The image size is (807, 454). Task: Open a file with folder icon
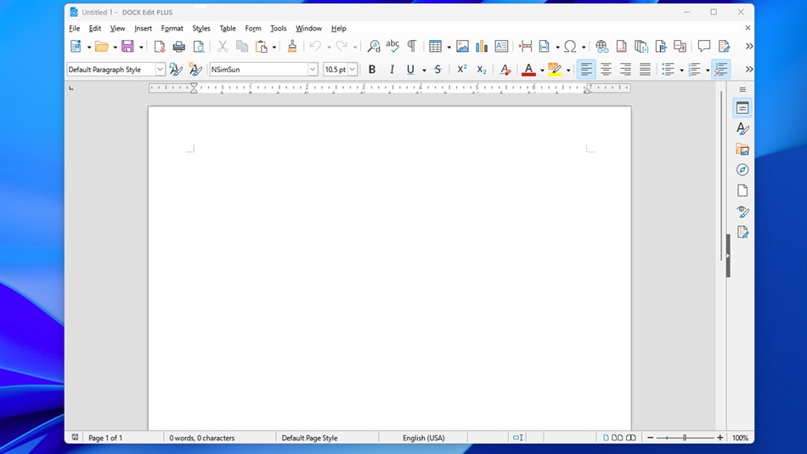pyautogui.click(x=102, y=47)
